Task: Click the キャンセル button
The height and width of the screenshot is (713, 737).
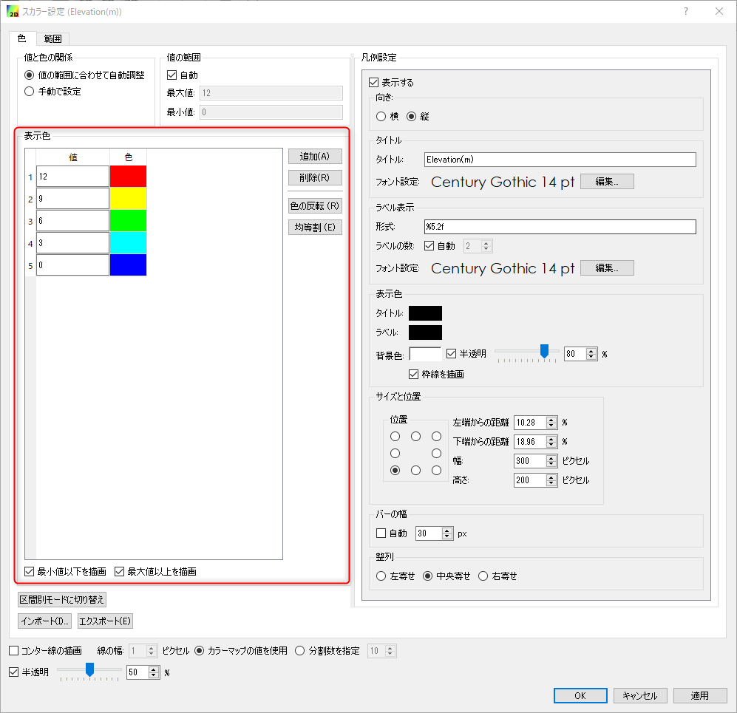Action: [x=640, y=695]
